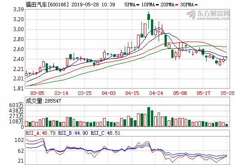The width and height of the screenshot is (235, 165).
Task: Click the RSI_A:46.79 indicator label
Action: (41, 133)
